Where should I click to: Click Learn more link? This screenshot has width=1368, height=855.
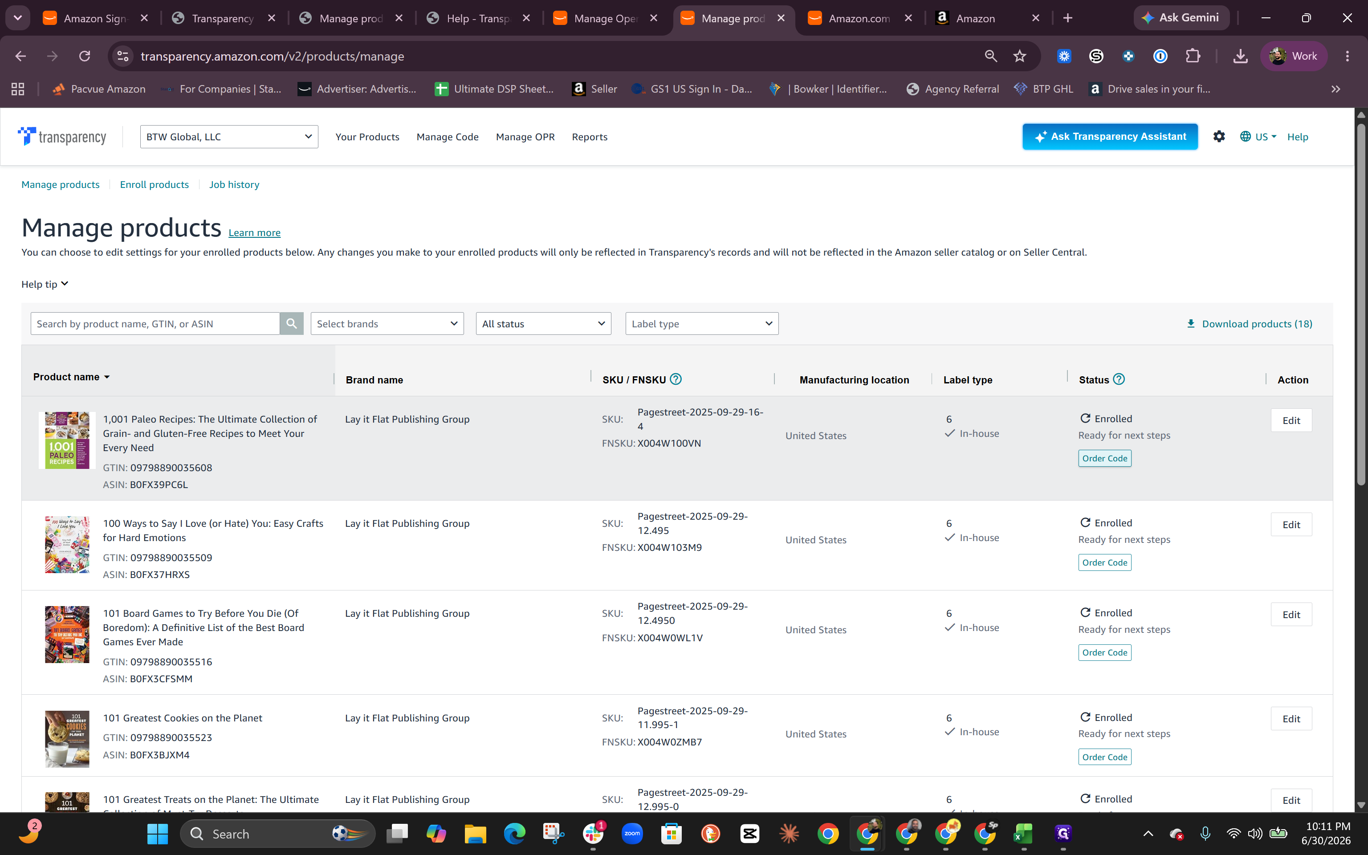(x=254, y=232)
